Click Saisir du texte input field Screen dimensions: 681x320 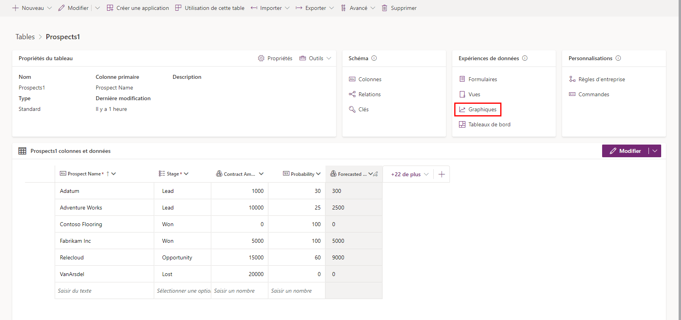pyautogui.click(x=104, y=291)
